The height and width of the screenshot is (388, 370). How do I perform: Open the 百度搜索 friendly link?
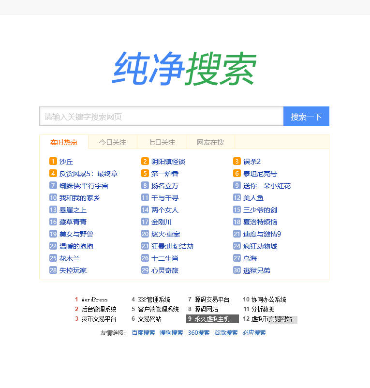[143, 333]
